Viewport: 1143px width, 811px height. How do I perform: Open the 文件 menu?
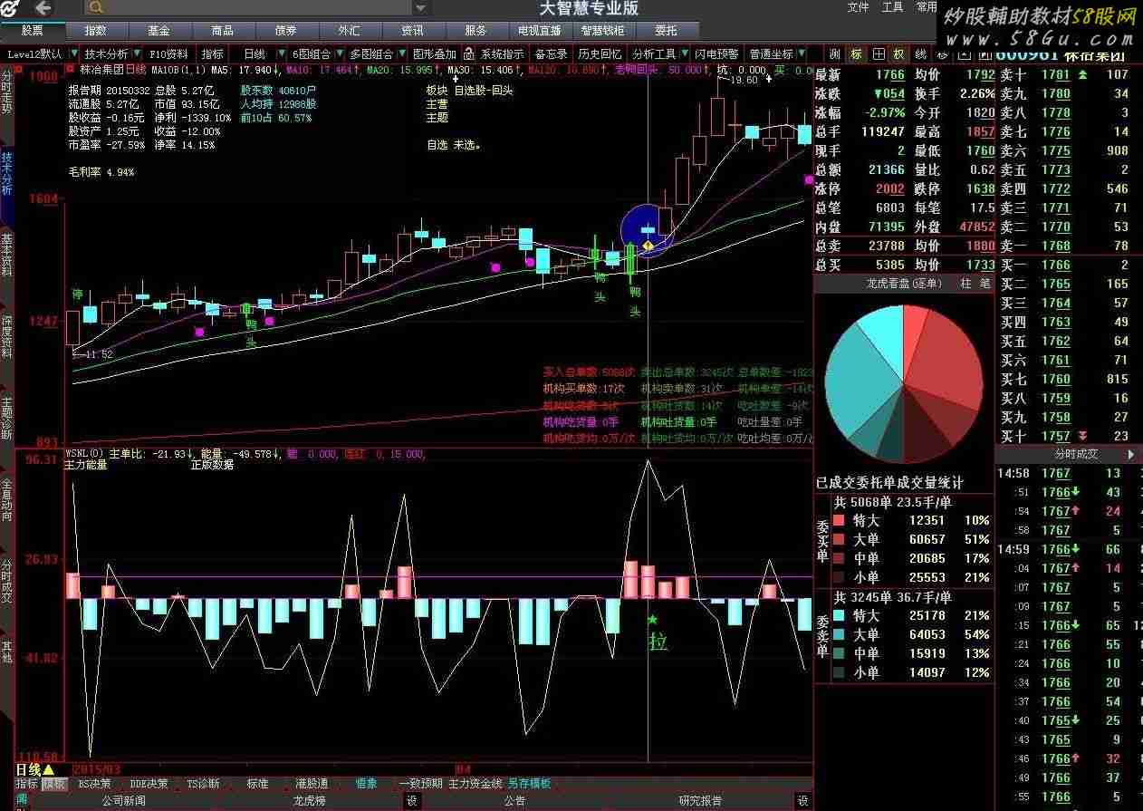tap(858, 7)
